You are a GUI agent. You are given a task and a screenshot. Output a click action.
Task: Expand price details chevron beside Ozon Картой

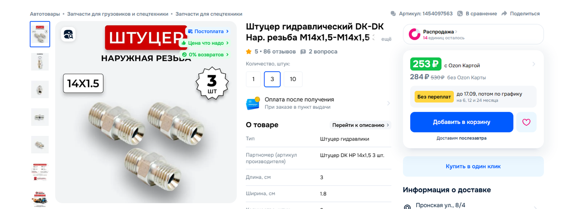tap(533, 64)
